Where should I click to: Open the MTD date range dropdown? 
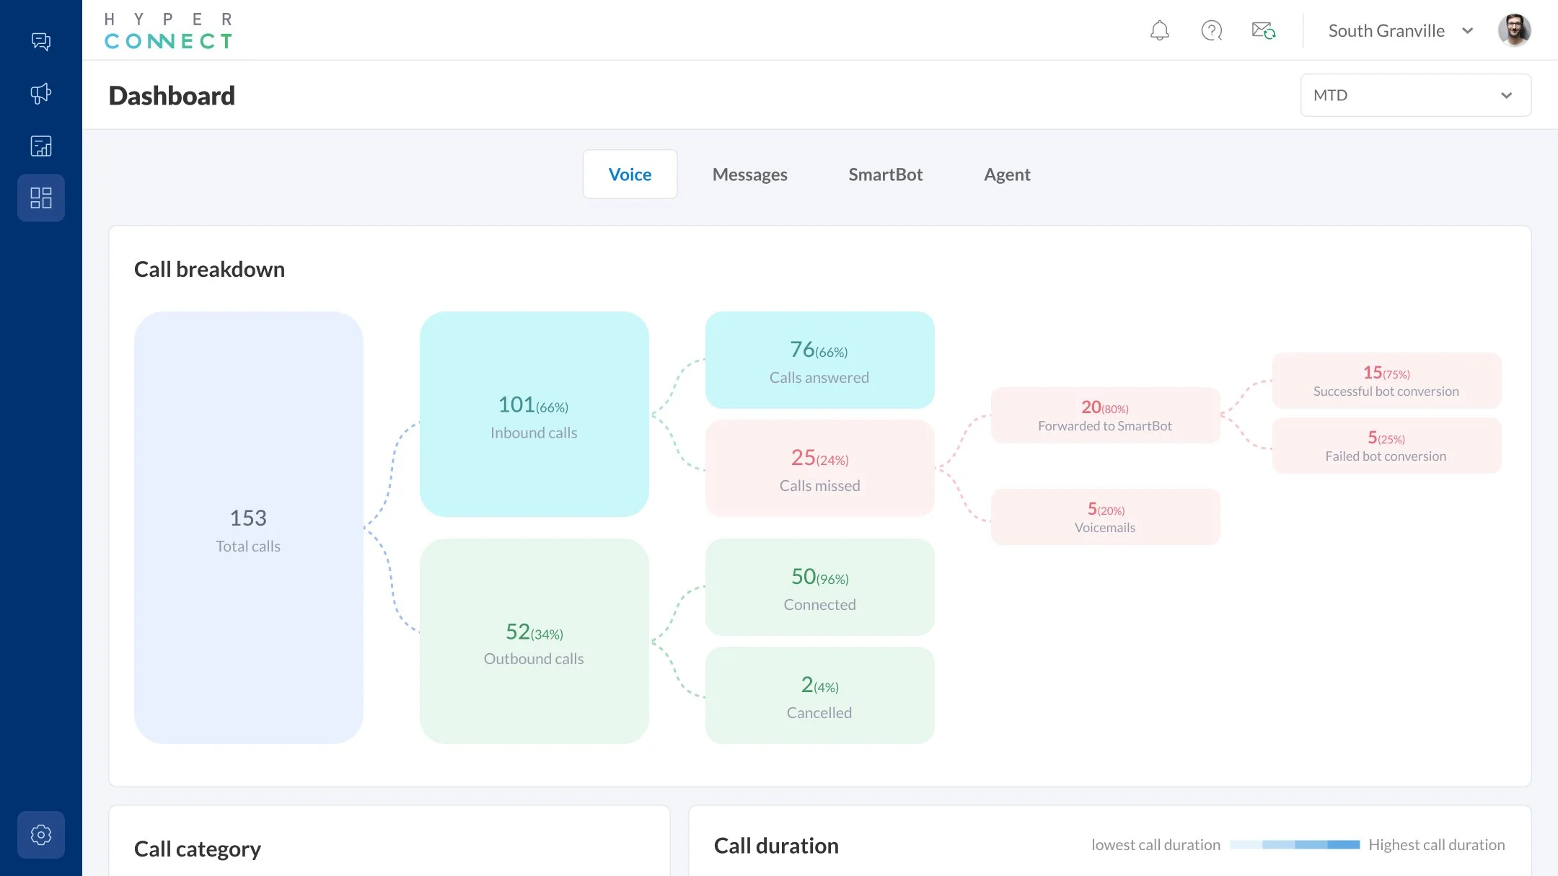pos(1414,95)
